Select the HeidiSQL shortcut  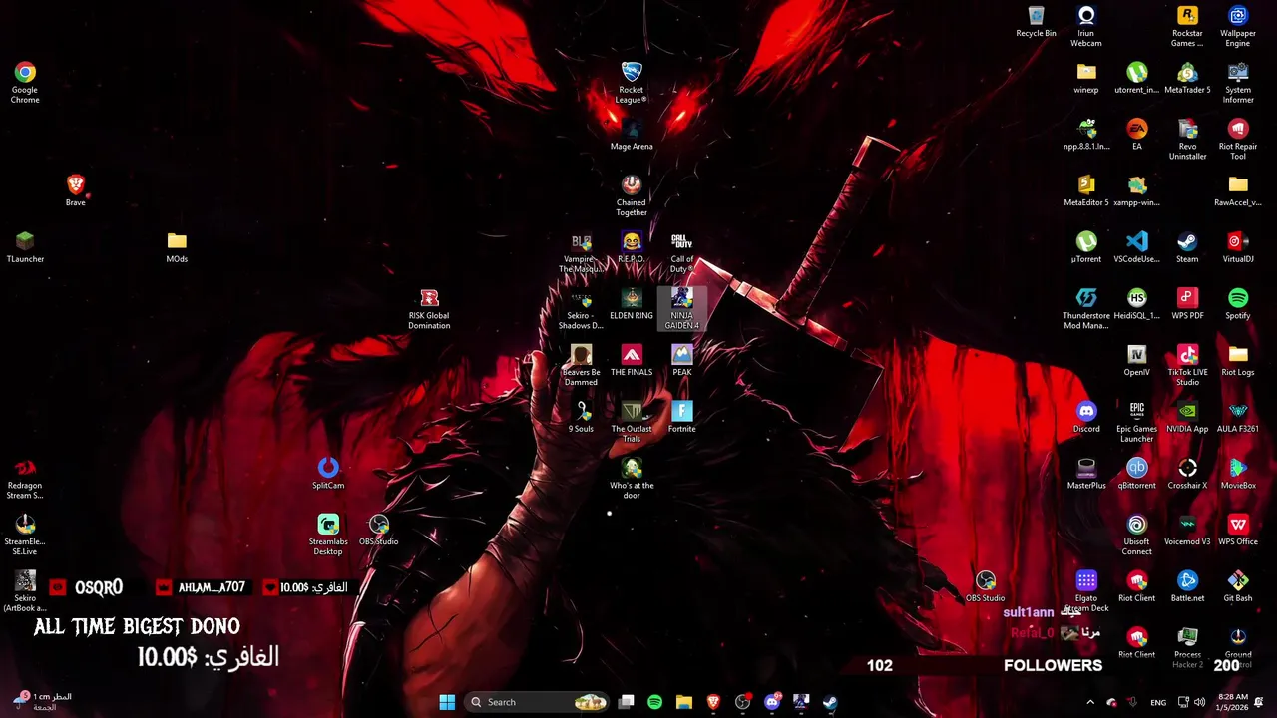(x=1137, y=303)
